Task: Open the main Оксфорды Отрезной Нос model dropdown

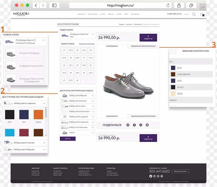Action: [78, 35]
